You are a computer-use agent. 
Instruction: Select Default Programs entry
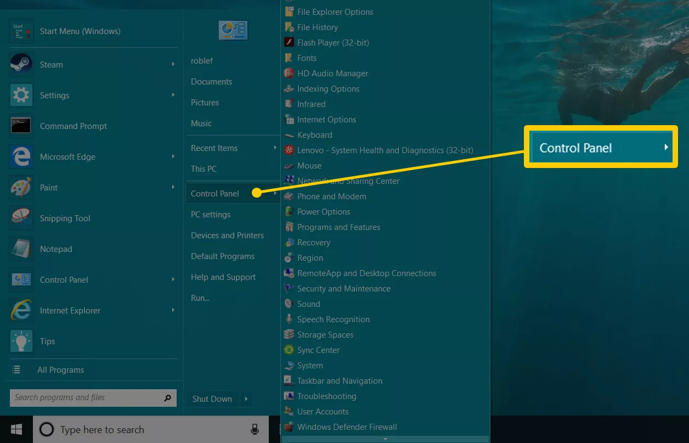point(223,256)
